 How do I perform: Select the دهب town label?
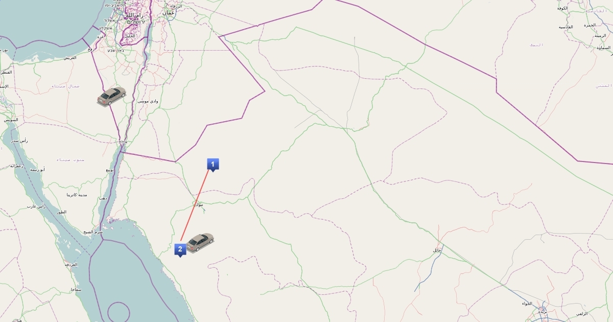click(x=103, y=197)
